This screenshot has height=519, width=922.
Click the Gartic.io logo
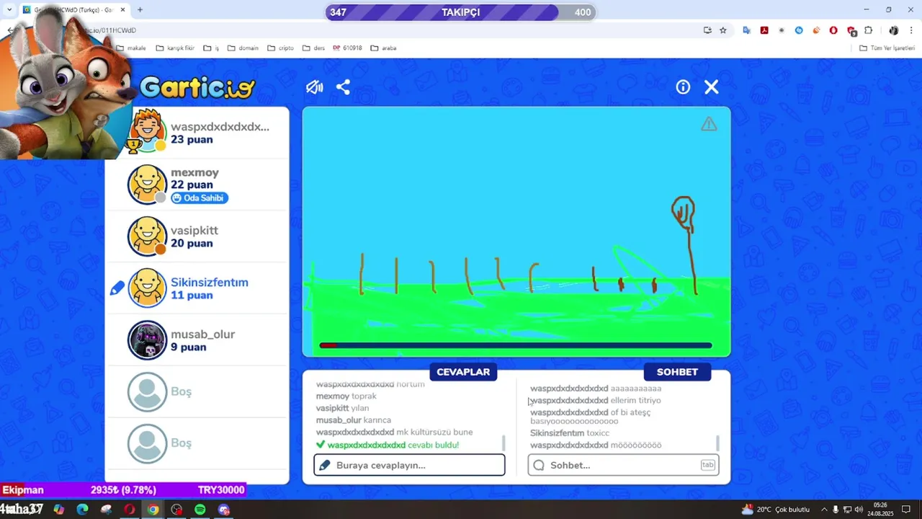(x=197, y=87)
